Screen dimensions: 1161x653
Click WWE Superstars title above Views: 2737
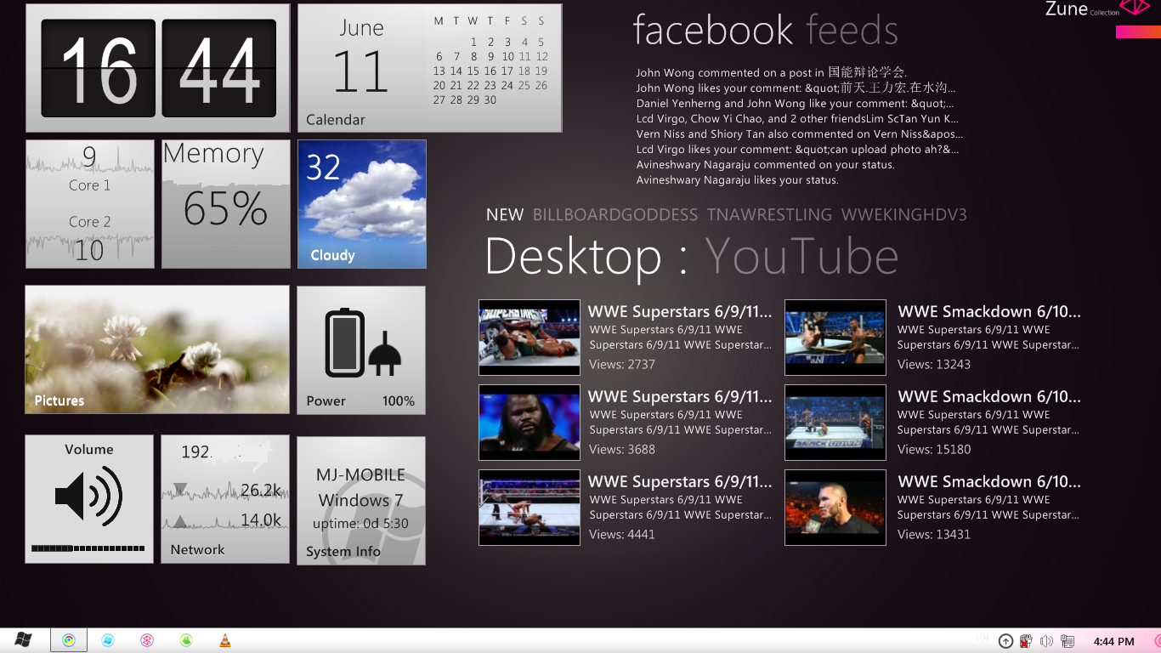tap(680, 312)
